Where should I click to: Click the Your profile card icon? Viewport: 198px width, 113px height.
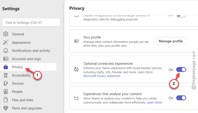pos(76,41)
